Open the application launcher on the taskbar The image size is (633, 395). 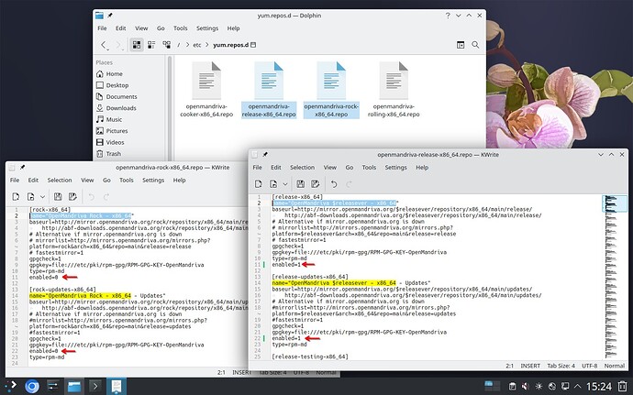(x=11, y=386)
